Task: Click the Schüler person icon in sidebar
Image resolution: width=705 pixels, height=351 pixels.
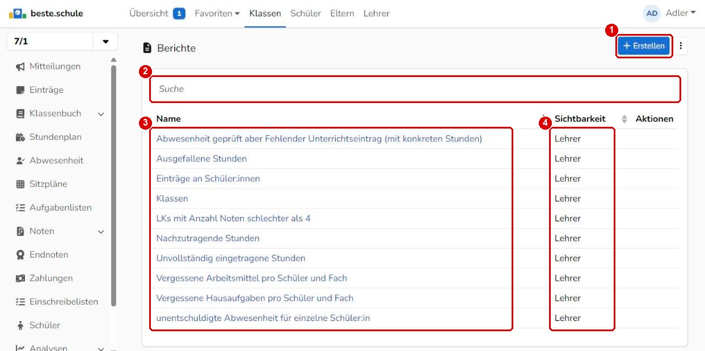Action: click(x=20, y=326)
